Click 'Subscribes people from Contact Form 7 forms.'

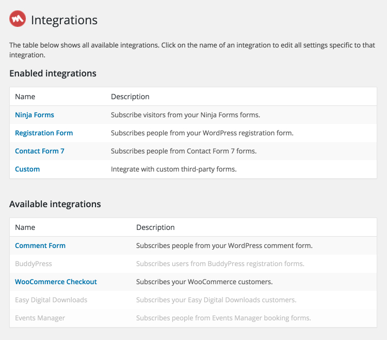184,151
